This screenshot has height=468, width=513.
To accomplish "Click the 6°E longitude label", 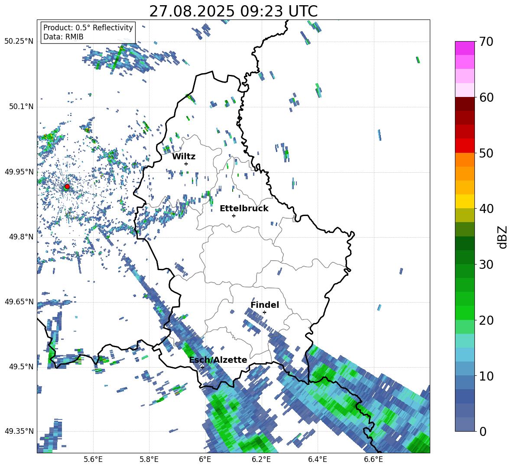I will click(205, 460).
